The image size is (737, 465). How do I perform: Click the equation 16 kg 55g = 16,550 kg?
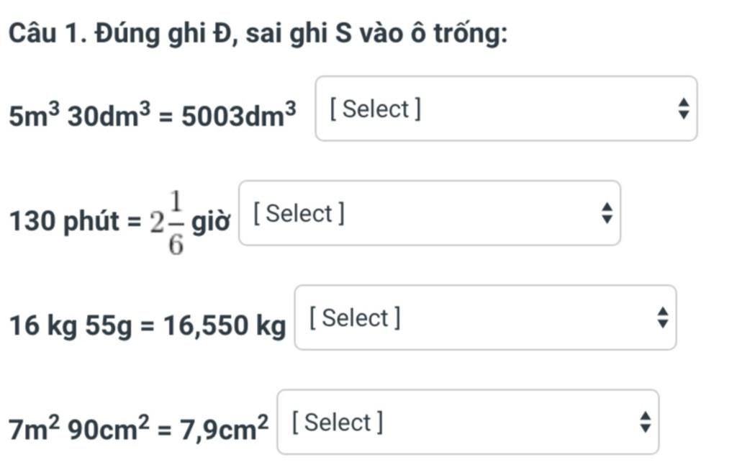(148, 325)
